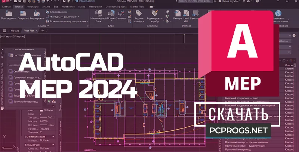The image size is (299, 152).
Task: Click the [2D-каркас] visual style control
Action: [18, 36]
